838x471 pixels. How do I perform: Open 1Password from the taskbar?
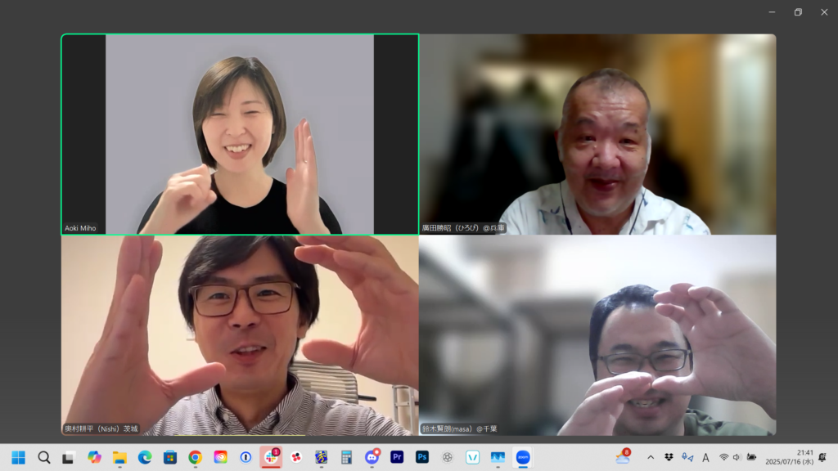point(246,457)
